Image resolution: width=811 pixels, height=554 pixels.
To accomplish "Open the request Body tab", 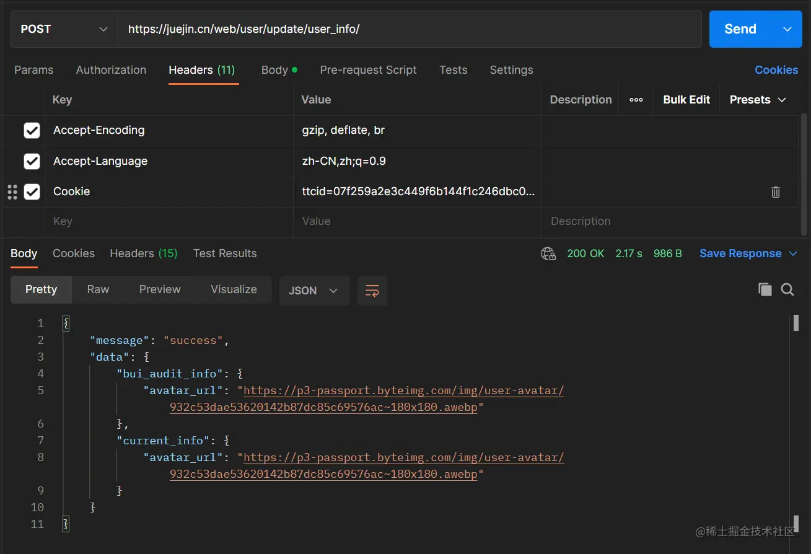I will pyautogui.click(x=279, y=70).
